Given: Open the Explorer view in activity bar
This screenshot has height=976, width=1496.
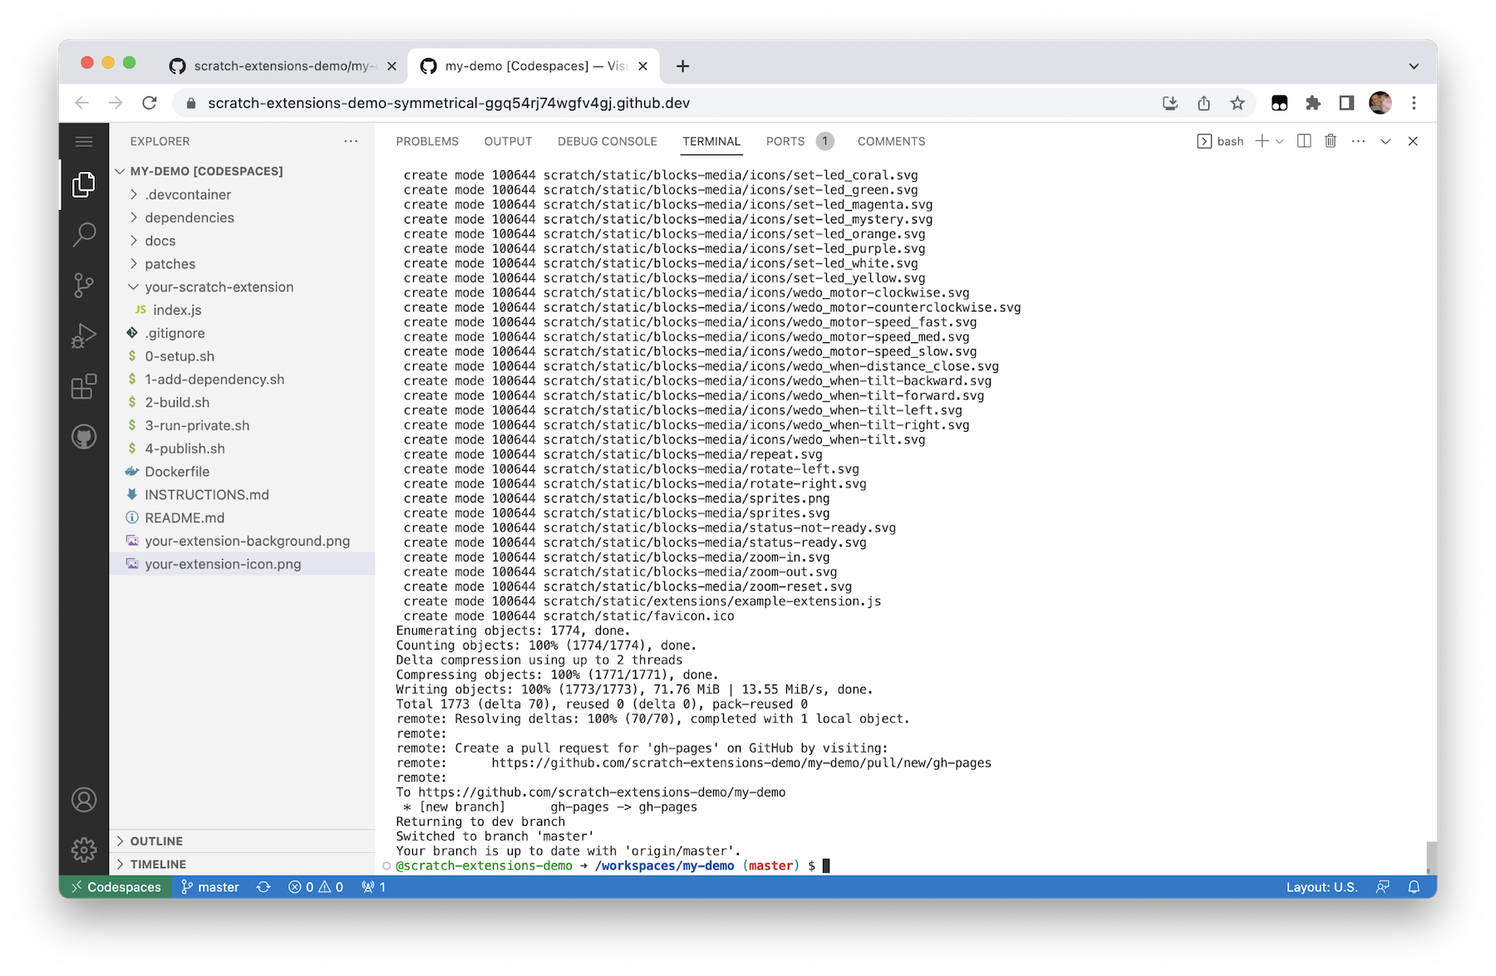Looking at the screenshot, I should 83,184.
